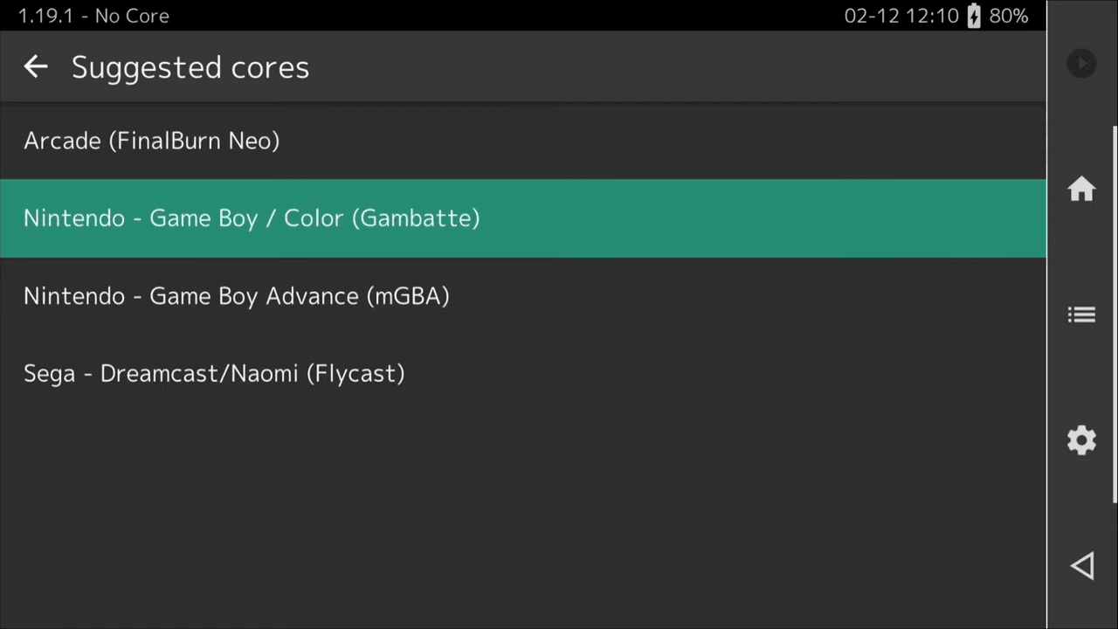Viewport: 1118px width, 629px height.
Task: Tap the Resume content play icon
Action: (x=1081, y=63)
